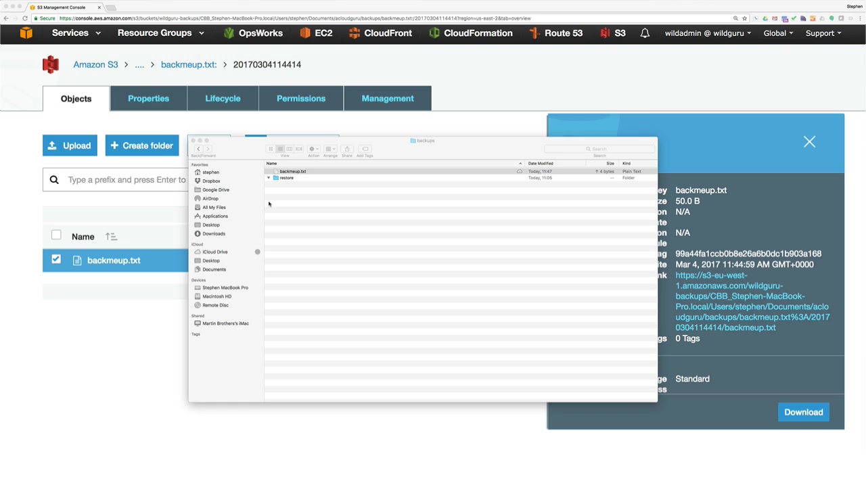Image resolution: width=866 pixels, height=487 pixels.
Task: Sort objects using the Name sort icon
Action: pos(112,237)
